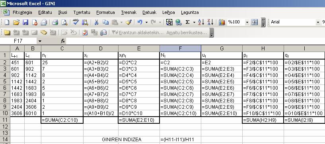Click the show all comments icon
This screenshot has width=325, height=144.
(43, 33)
